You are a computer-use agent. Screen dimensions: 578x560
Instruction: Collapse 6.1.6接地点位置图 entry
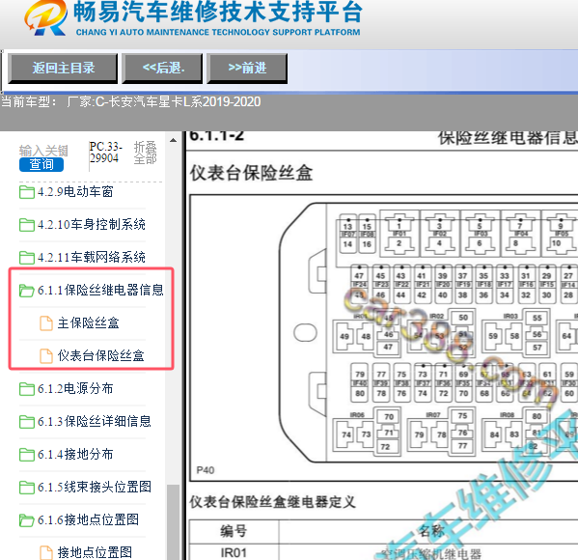pyautogui.click(x=88, y=519)
